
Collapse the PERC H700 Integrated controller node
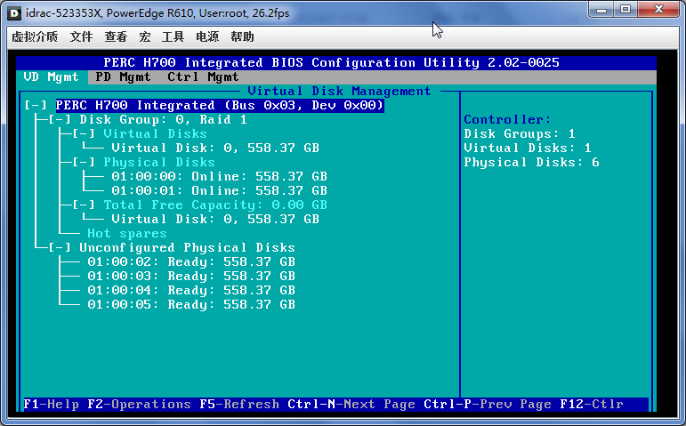click(36, 106)
